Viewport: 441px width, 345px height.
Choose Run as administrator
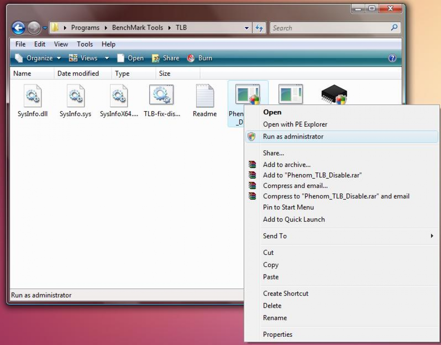pyautogui.click(x=341, y=136)
